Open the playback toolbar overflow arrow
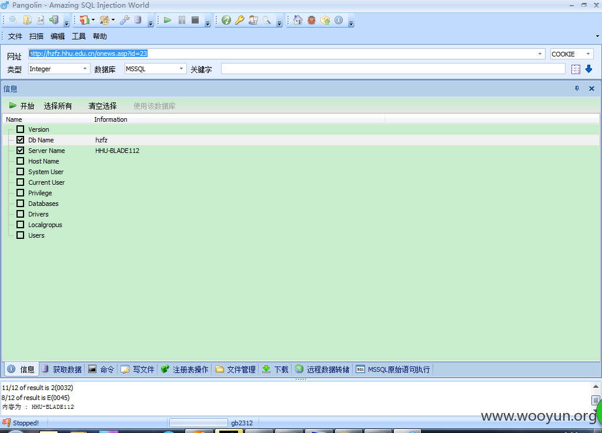The image size is (602, 433). (208, 24)
